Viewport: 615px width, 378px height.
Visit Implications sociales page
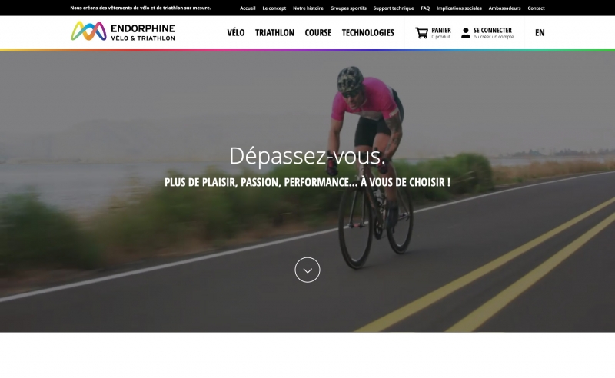tap(459, 8)
